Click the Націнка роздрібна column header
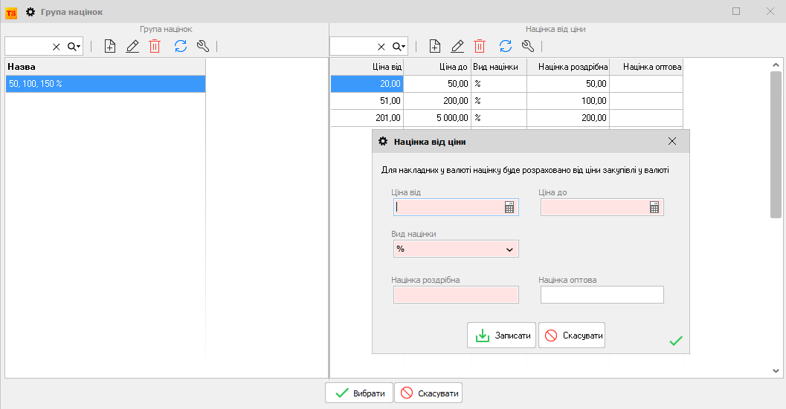The height and width of the screenshot is (409, 786). [x=567, y=67]
